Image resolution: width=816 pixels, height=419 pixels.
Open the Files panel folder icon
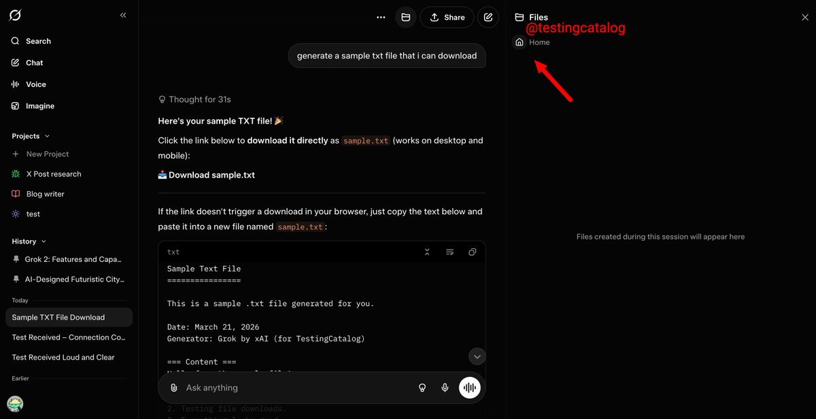[405, 17]
